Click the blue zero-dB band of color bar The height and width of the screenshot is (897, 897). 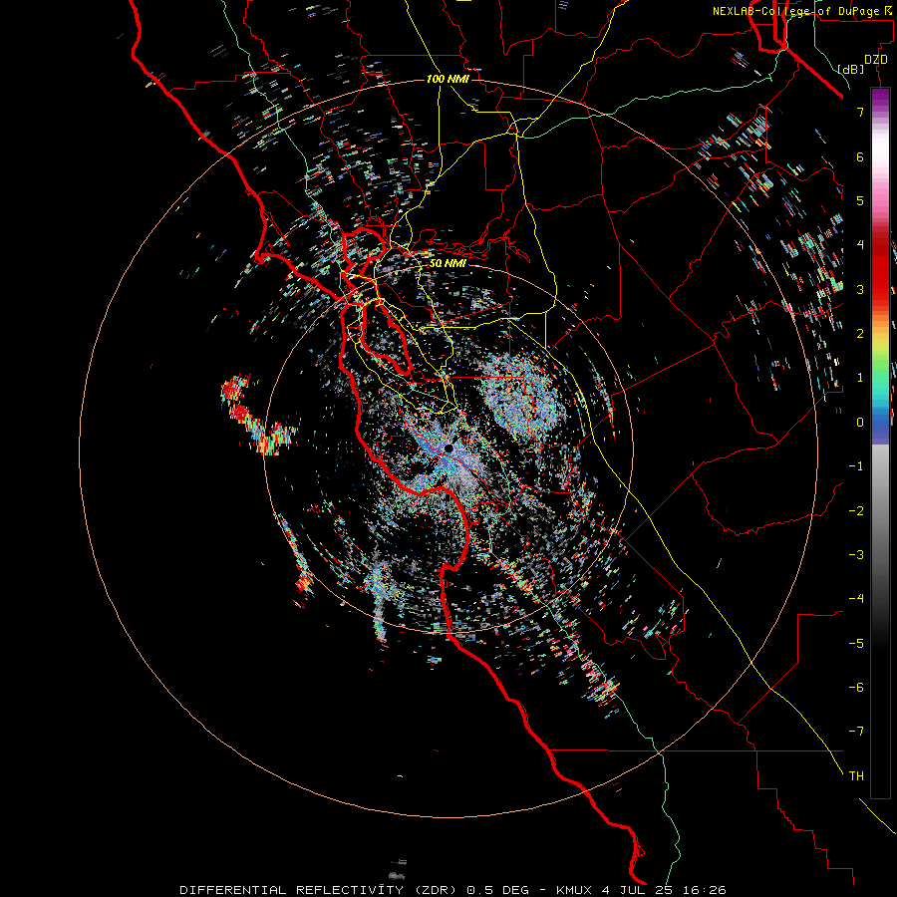coord(880,424)
